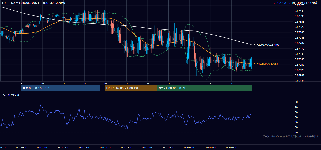Click the 3/28 16:00 time axis label
The image size is (321, 150).
tap(105, 148)
